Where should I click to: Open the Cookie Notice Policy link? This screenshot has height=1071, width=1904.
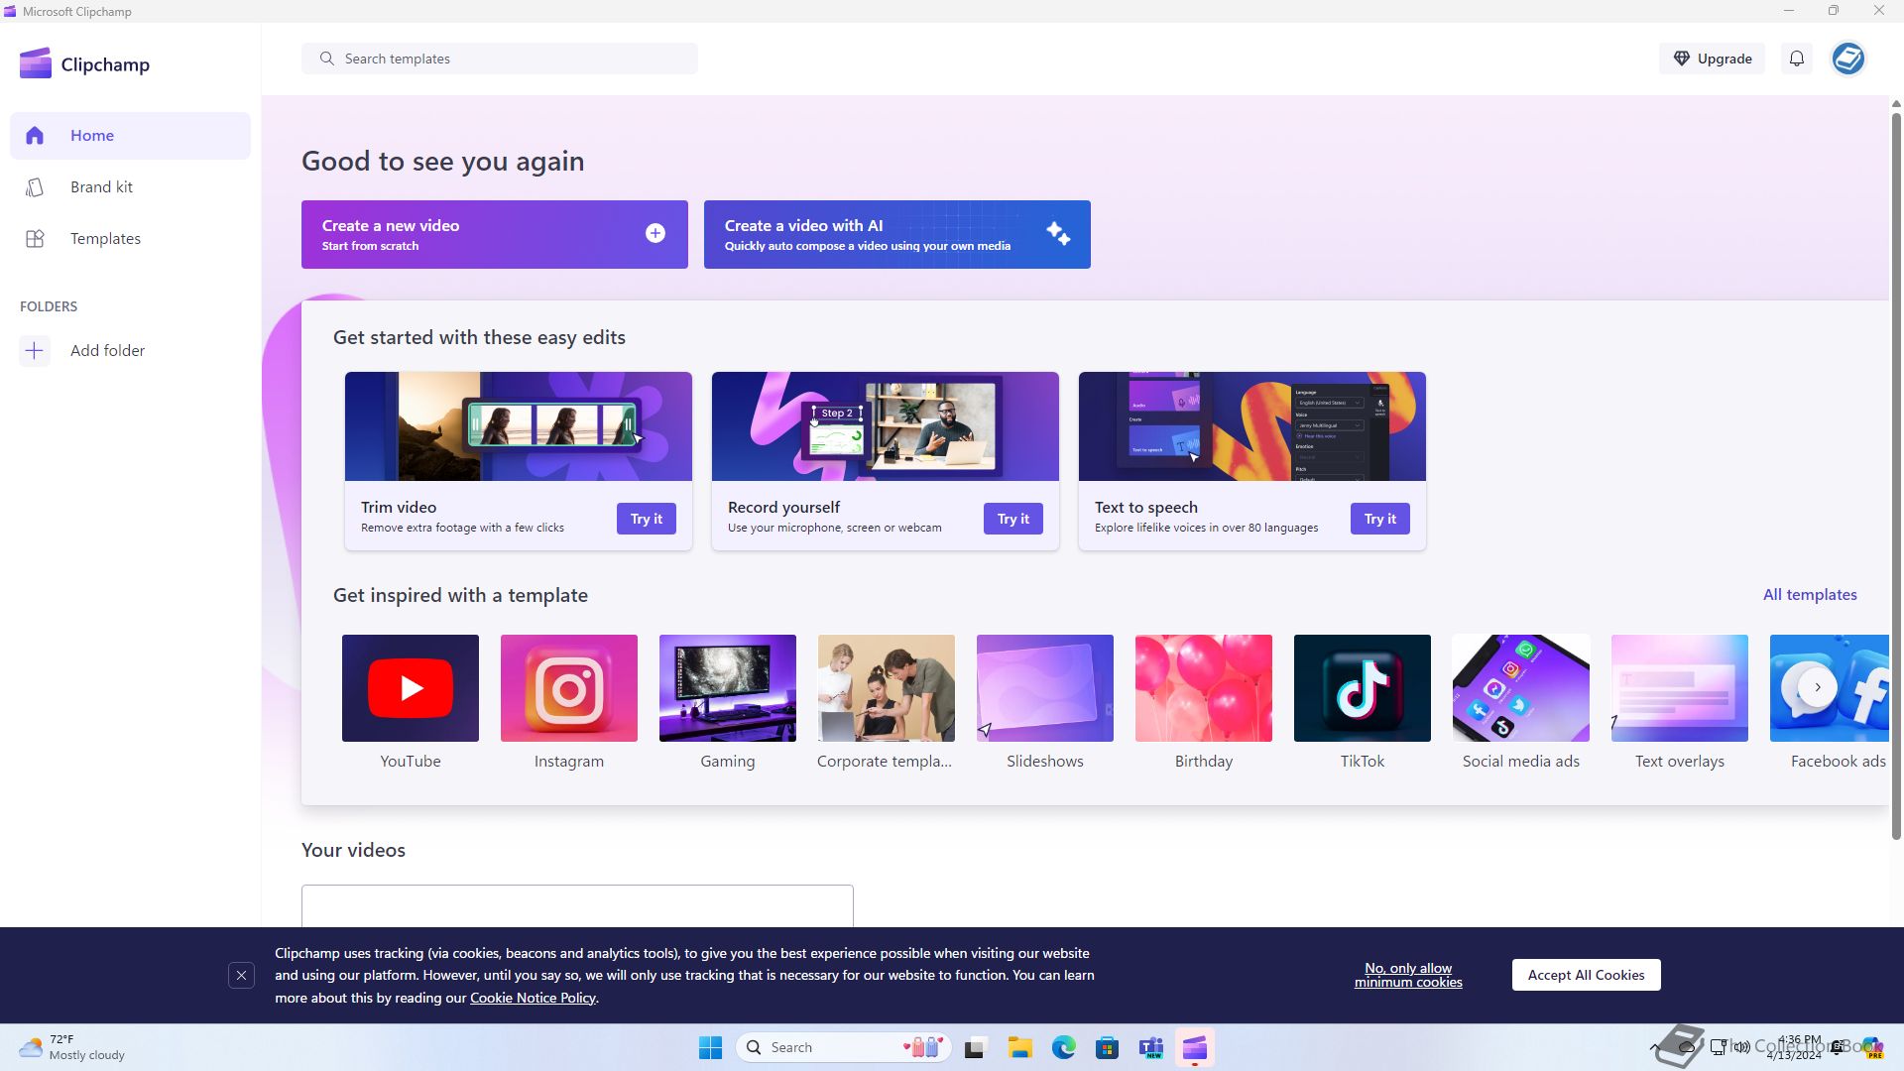(533, 998)
